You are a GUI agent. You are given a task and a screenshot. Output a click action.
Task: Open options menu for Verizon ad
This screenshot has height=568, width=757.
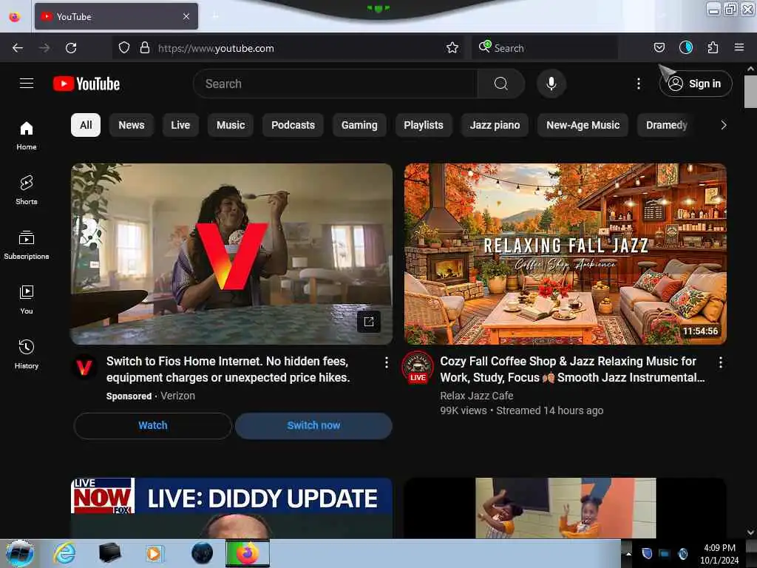(386, 362)
